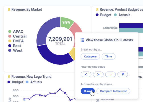This screenshot has width=143, height=102.
Task: Filter by not equal value
Action: [x=123, y=74]
